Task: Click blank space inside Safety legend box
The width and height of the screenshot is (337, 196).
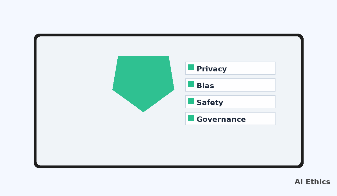Action: [x=250, y=102]
